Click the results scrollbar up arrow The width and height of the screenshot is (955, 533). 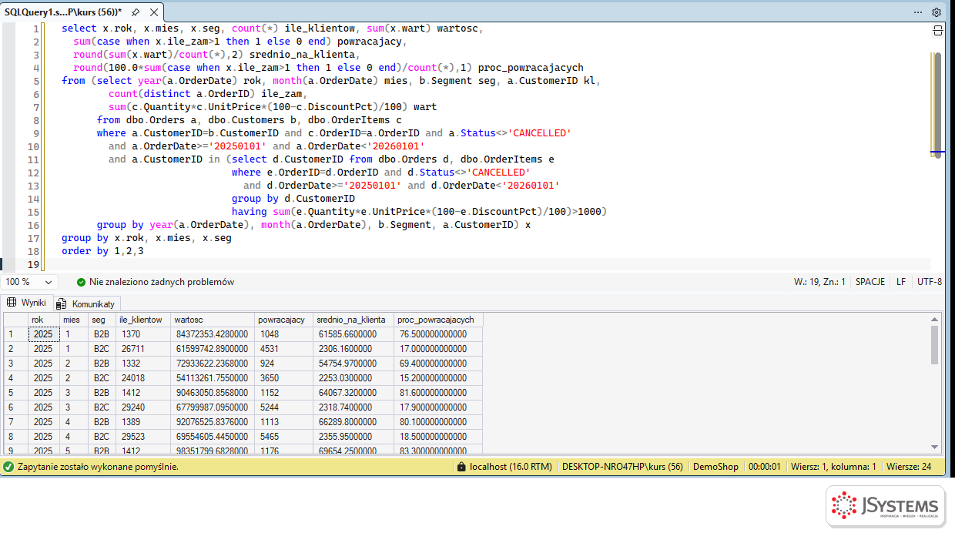click(935, 318)
